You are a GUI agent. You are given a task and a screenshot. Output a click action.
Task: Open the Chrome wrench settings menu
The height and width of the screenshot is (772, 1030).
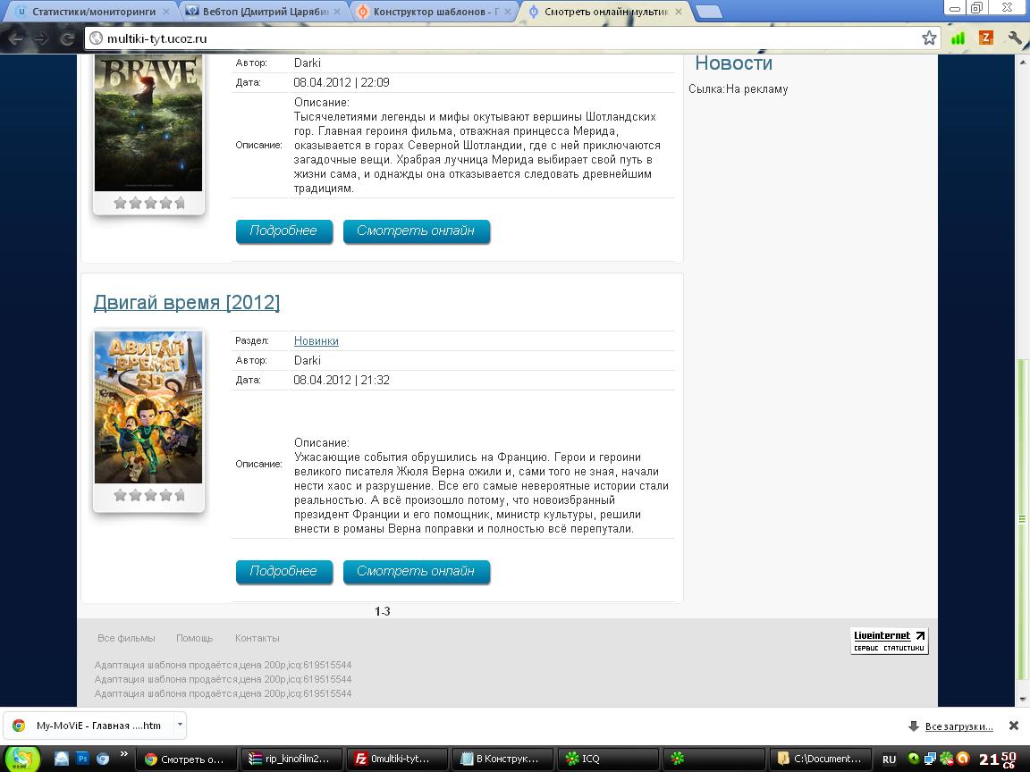(1014, 38)
